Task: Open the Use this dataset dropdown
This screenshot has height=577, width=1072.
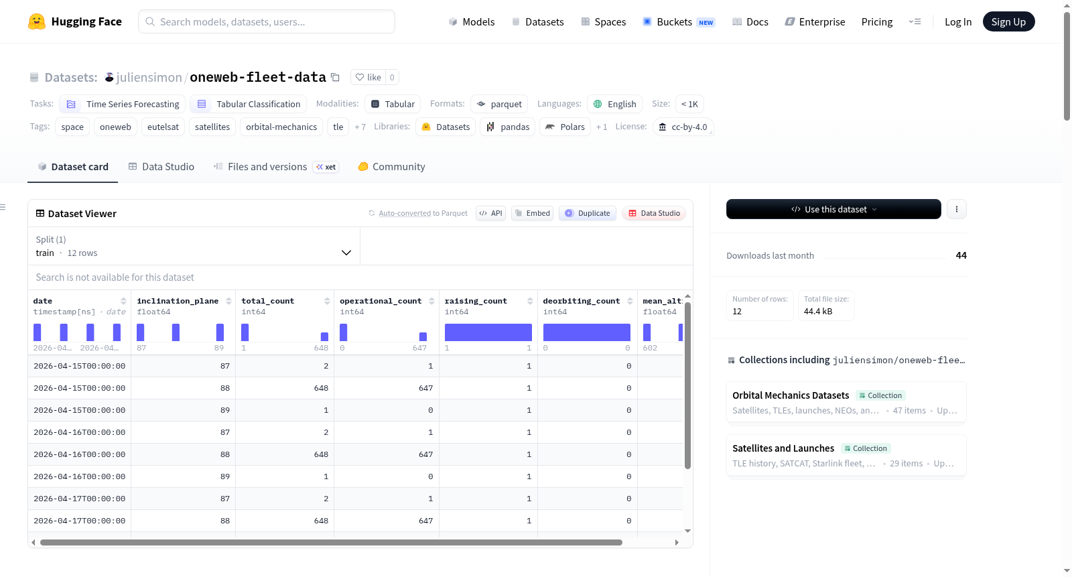Action: coord(833,209)
